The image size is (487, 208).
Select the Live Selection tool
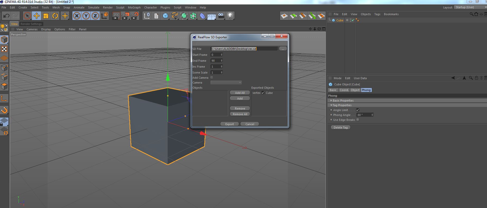27,16
